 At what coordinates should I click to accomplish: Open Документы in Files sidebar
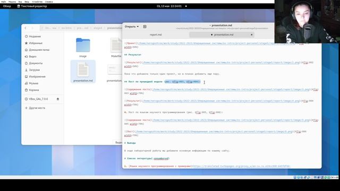(x=42, y=63)
